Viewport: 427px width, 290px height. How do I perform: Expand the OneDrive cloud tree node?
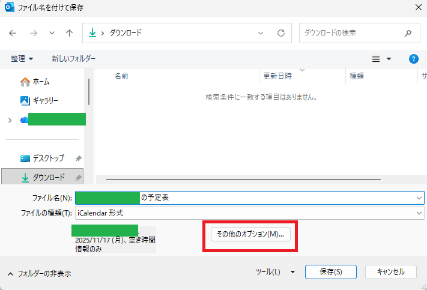10,120
